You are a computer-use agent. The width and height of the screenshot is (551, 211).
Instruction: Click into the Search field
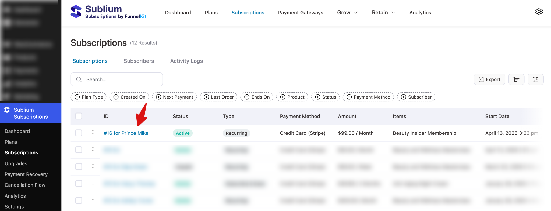click(116, 79)
